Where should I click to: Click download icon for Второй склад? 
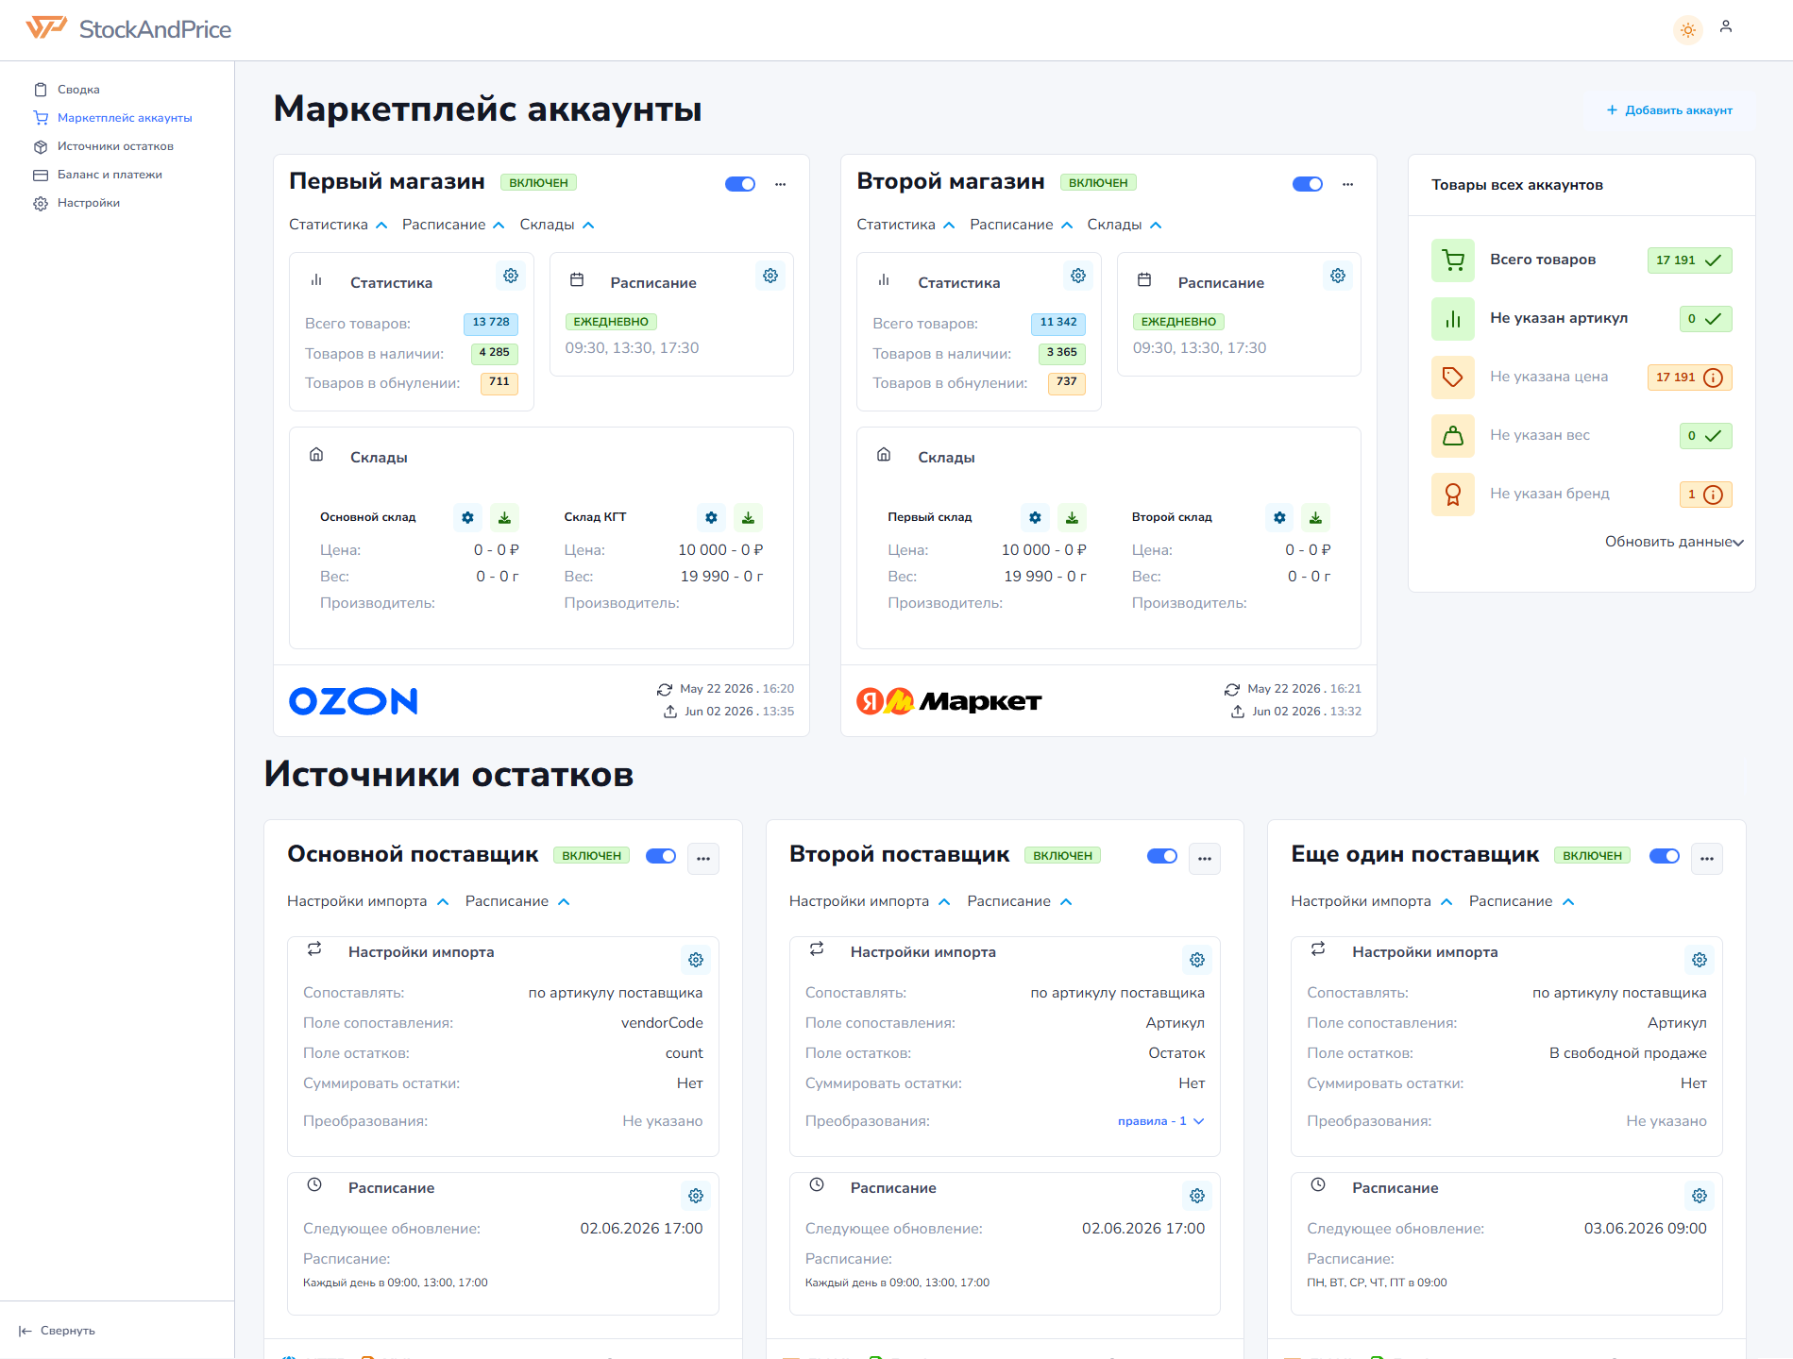point(1315,517)
